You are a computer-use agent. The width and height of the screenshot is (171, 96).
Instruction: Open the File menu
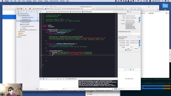[11, 1]
